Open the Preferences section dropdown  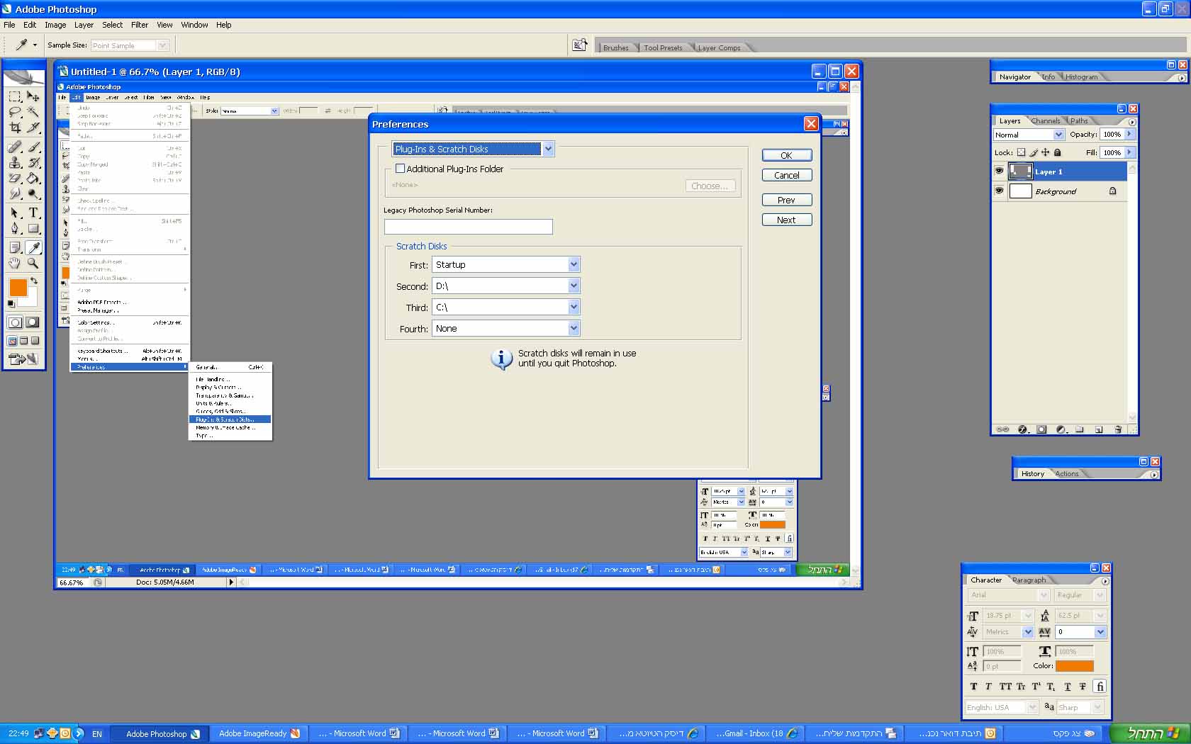click(x=548, y=149)
